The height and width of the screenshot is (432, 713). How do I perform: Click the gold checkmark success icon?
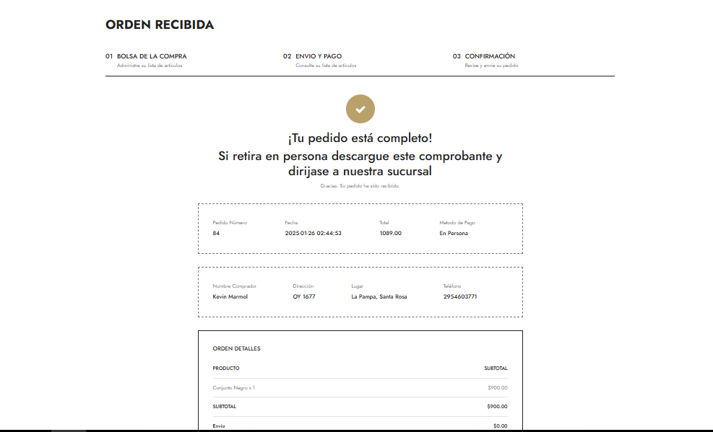point(360,108)
